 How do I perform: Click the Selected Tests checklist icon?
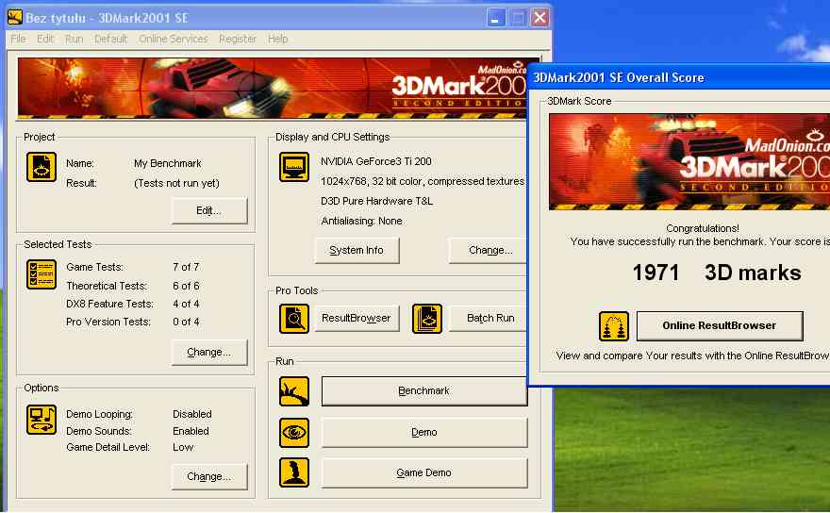click(x=41, y=274)
